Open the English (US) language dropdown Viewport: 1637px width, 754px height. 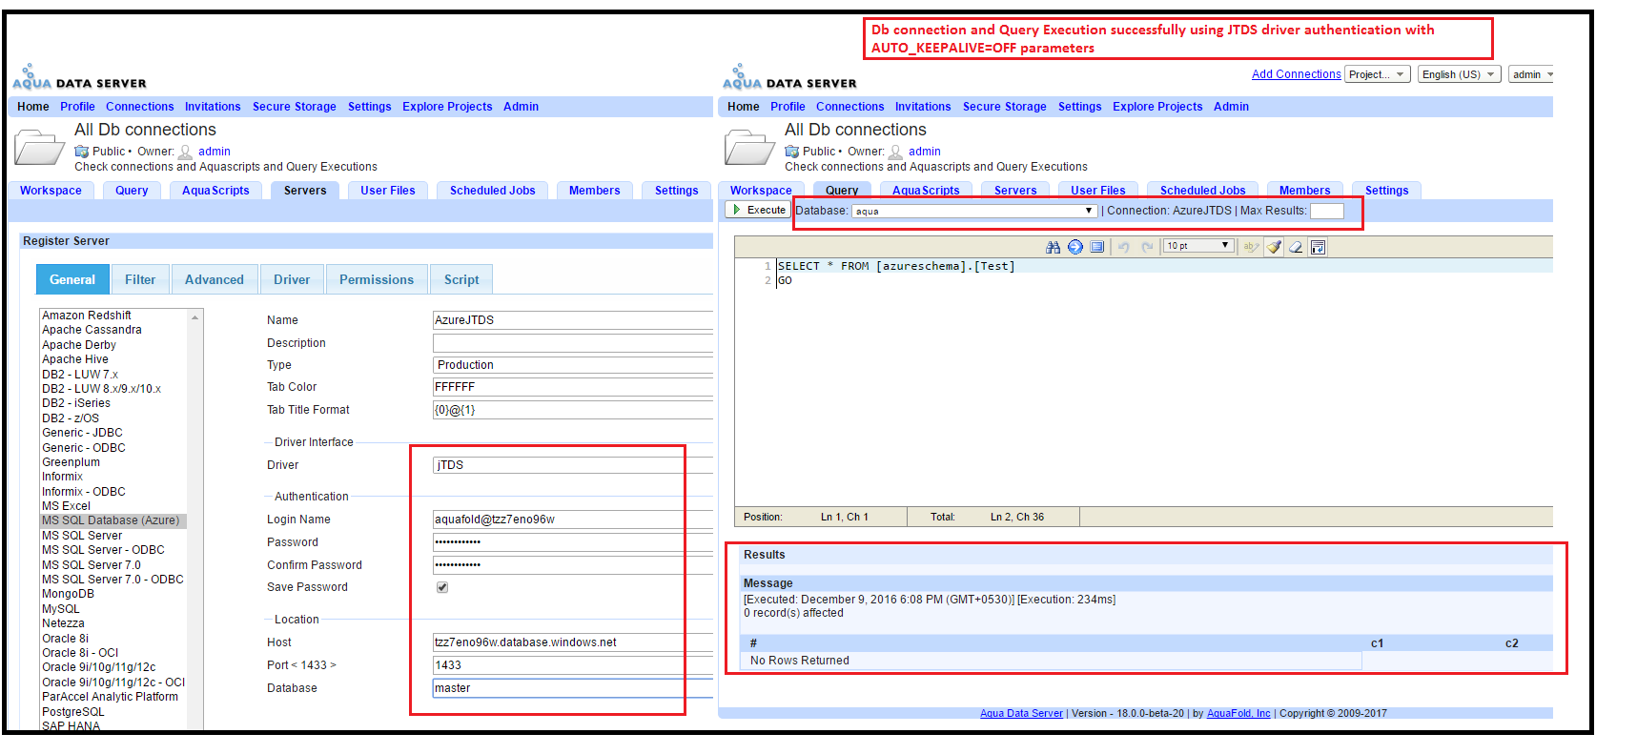(1459, 74)
